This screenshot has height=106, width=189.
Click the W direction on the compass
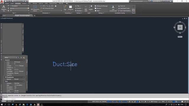tap(175, 27)
